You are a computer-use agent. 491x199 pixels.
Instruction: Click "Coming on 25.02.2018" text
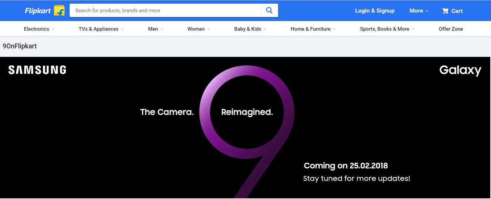(x=346, y=166)
